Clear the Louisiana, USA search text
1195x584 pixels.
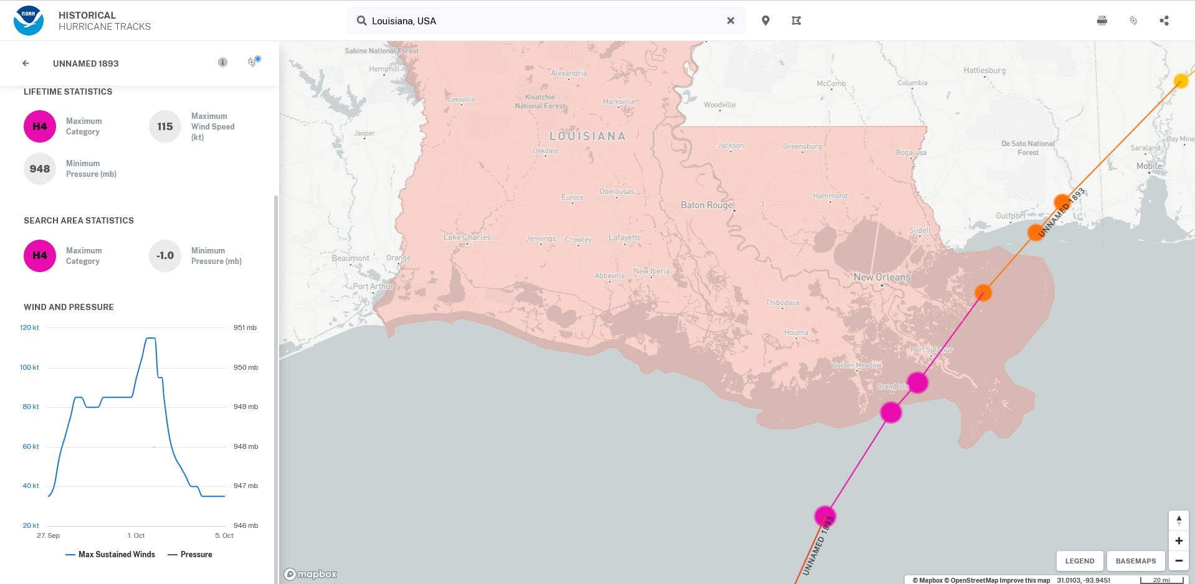click(x=730, y=21)
